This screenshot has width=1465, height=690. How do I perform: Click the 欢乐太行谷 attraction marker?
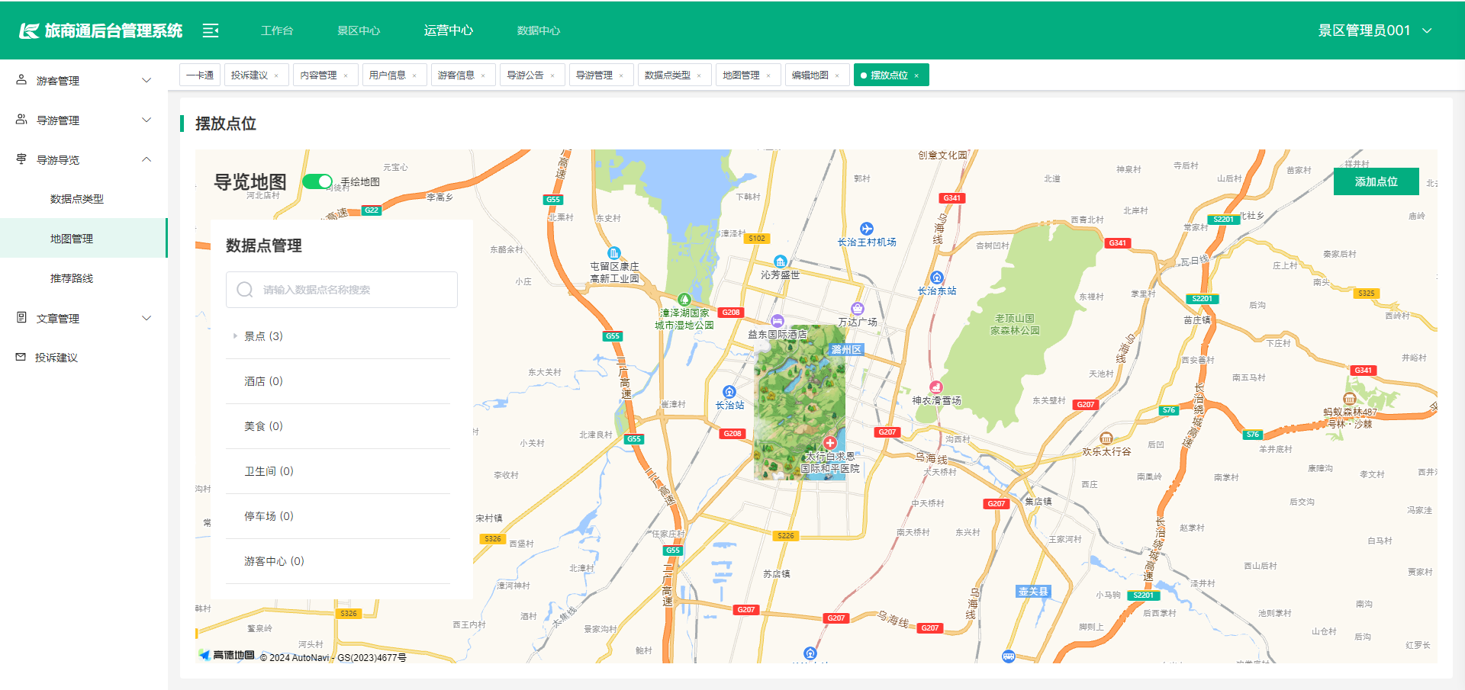point(1106,438)
